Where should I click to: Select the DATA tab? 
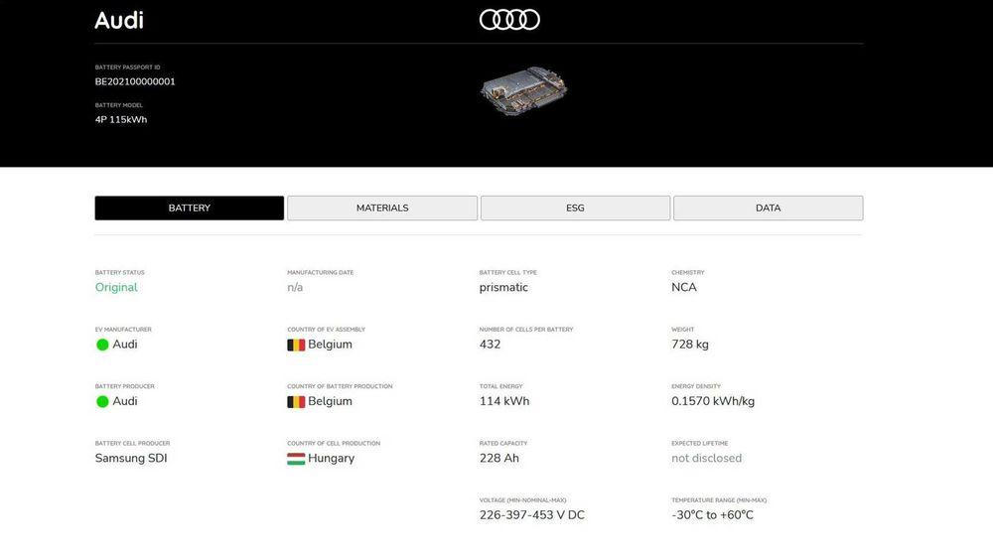[x=768, y=209]
